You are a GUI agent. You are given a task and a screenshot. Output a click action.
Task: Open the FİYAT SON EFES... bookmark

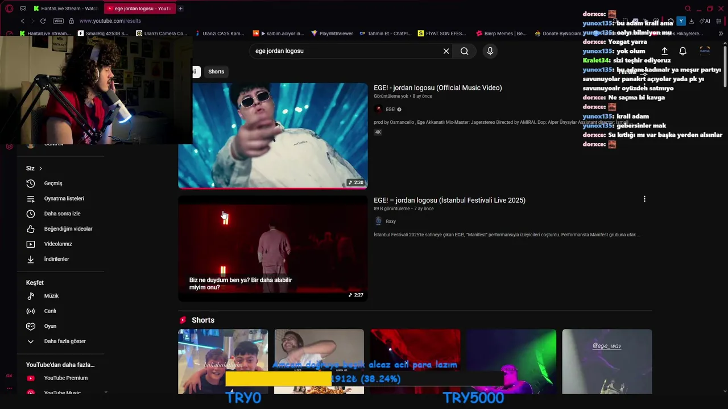pos(442,34)
